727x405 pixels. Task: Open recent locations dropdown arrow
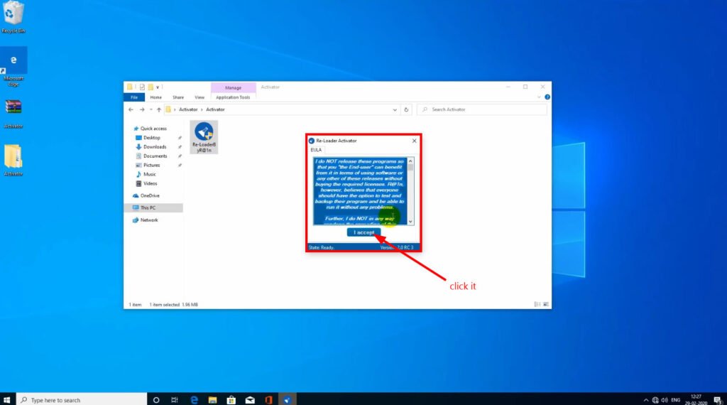[151, 109]
